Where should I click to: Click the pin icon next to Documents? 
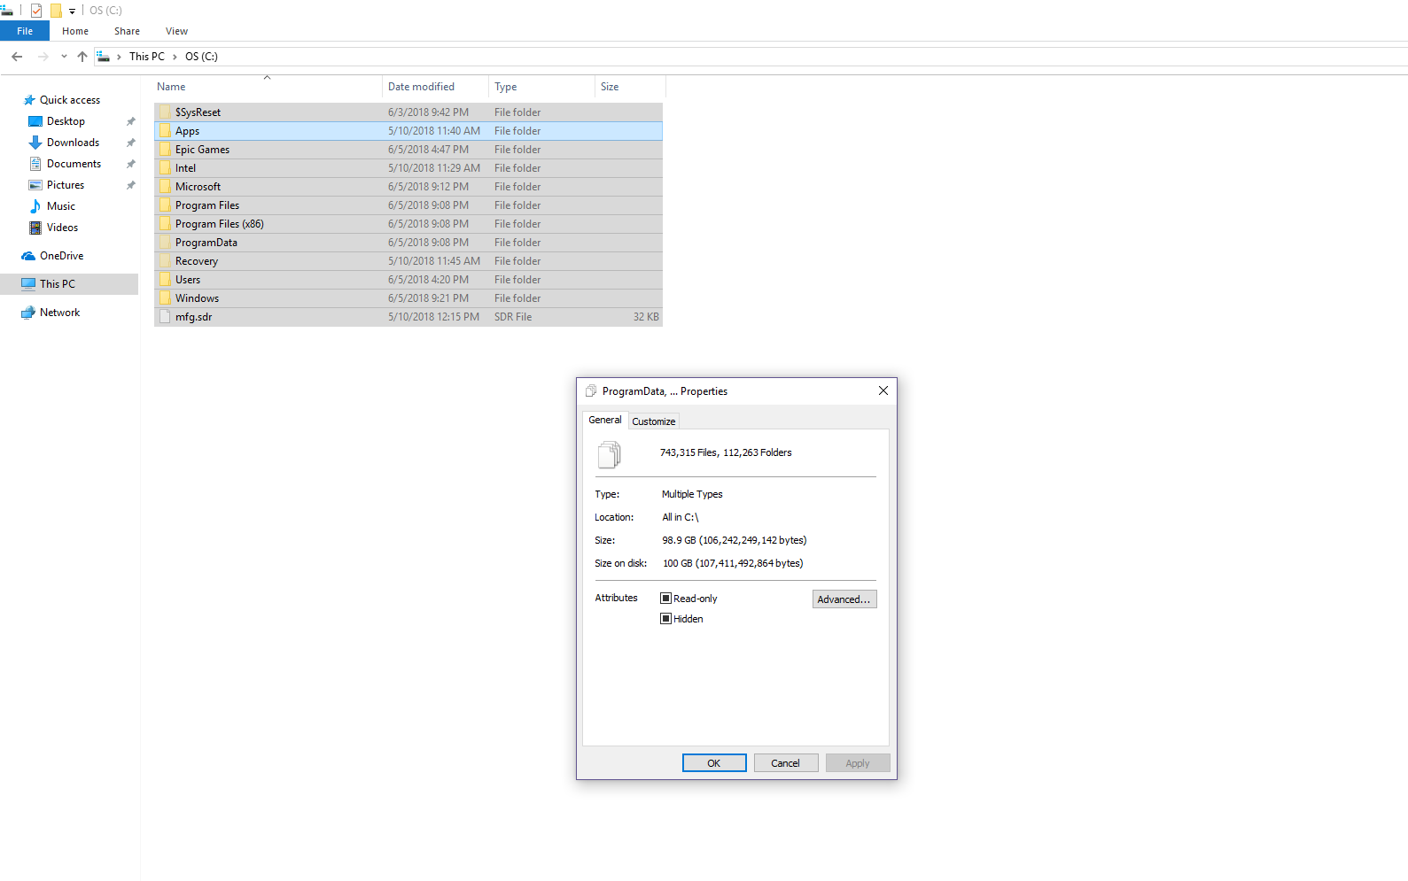point(130,164)
